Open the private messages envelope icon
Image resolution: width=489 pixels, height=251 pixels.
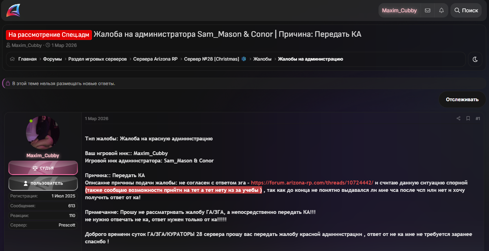428,11
